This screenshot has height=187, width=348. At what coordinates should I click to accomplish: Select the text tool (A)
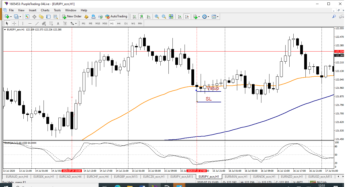(x=58, y=23)
